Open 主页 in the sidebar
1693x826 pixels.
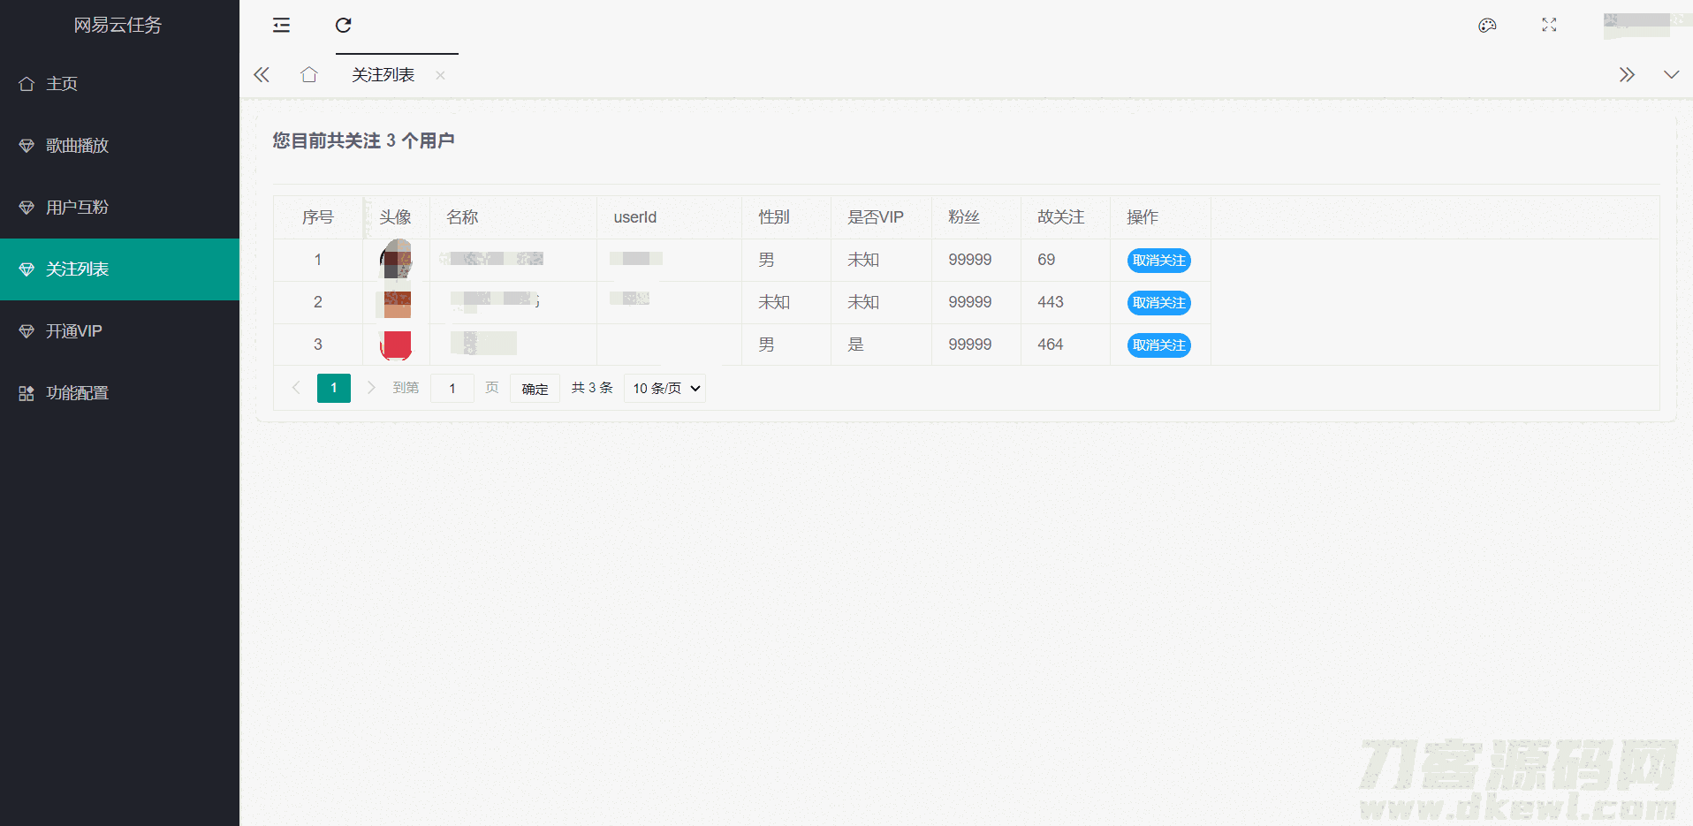click(119, 84)
